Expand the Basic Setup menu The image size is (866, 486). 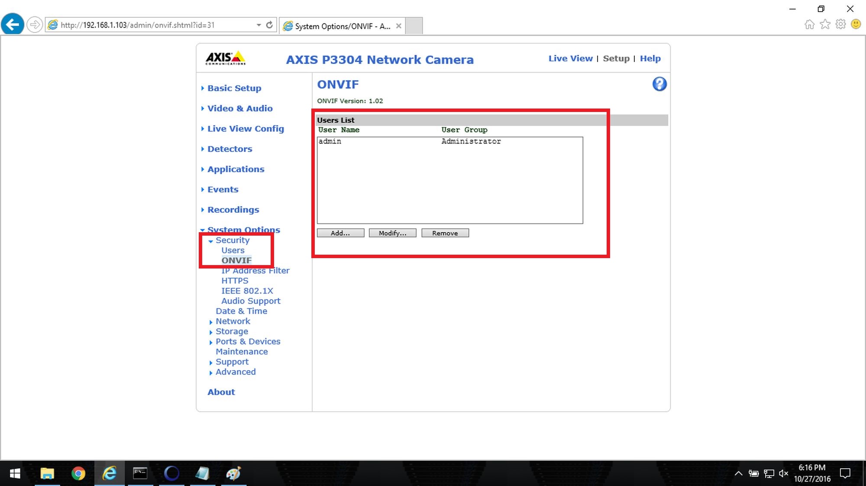(234, 88)
